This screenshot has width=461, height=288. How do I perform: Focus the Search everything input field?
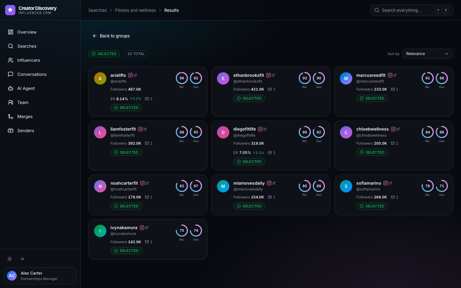(x=411, y=10)
